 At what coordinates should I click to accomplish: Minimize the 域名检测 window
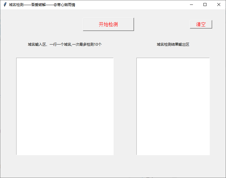click(191, 5)
